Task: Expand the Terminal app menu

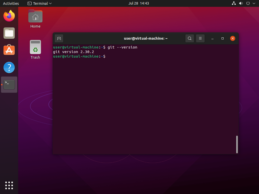Action: [39, 3]
